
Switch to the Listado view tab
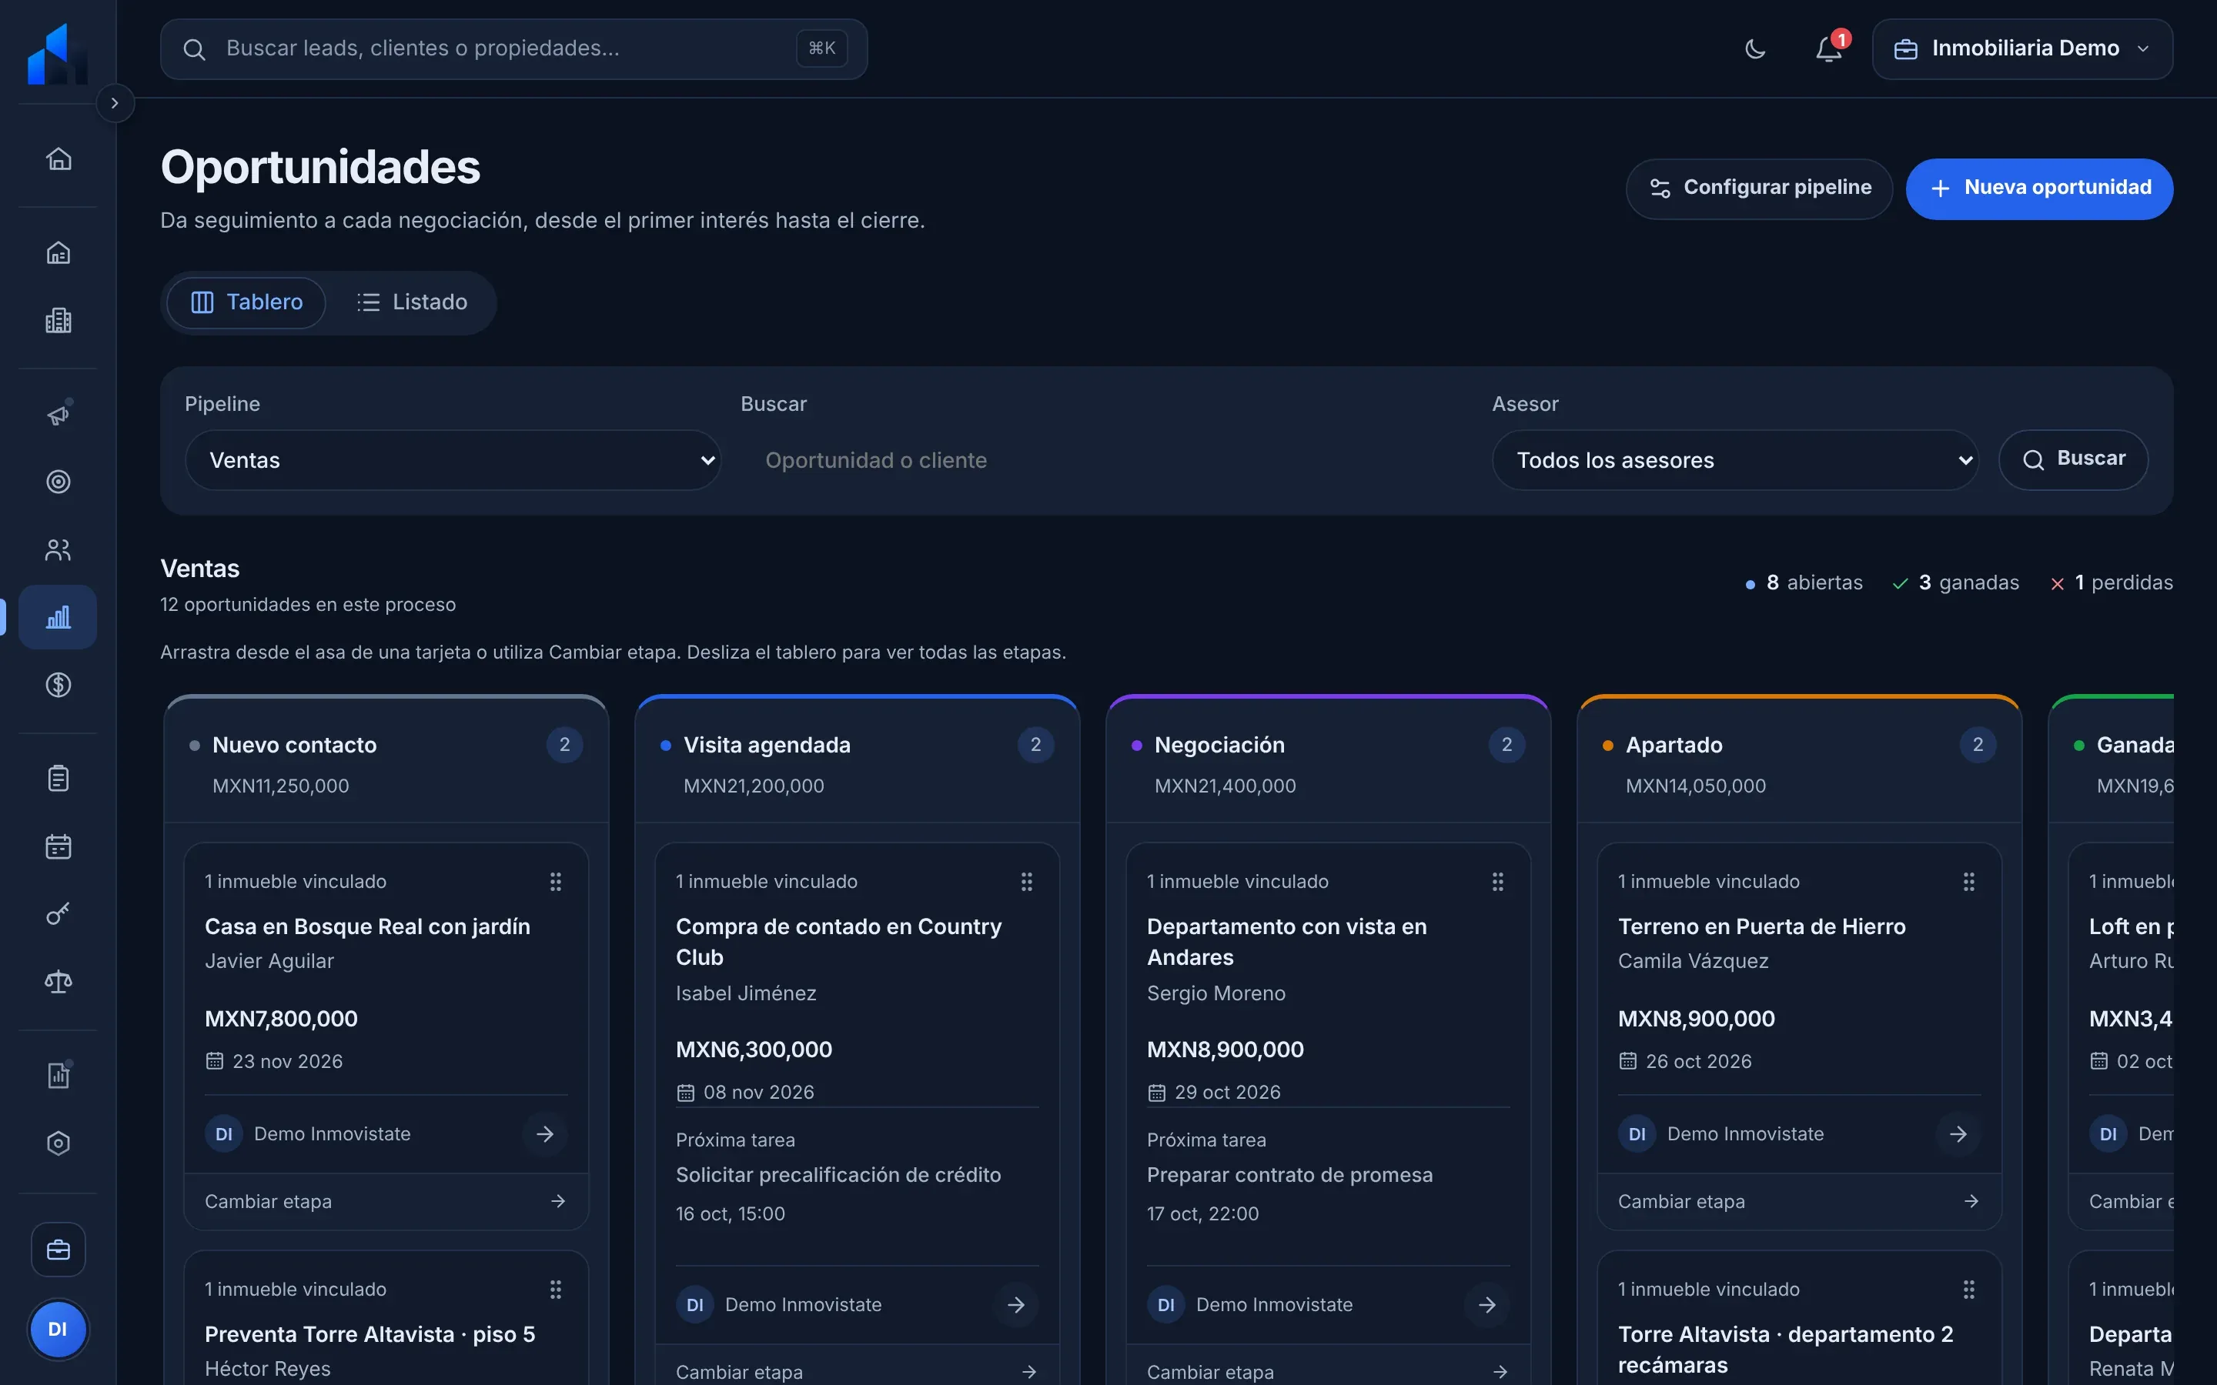tap(413, 302)
